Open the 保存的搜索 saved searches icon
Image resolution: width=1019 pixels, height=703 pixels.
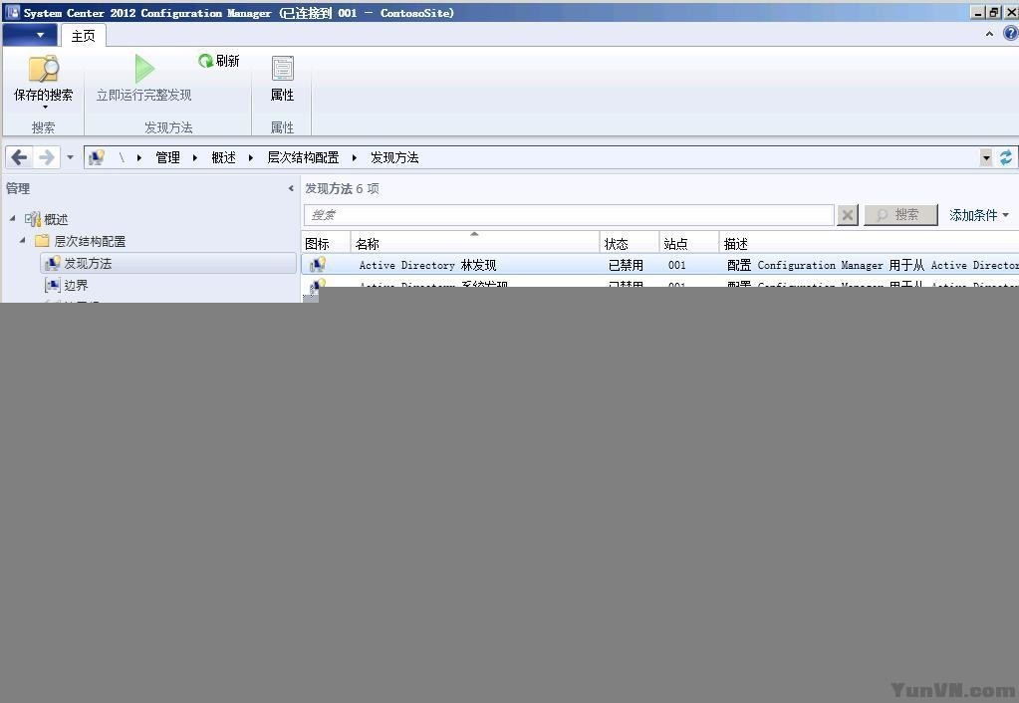[x=44, y=69]
